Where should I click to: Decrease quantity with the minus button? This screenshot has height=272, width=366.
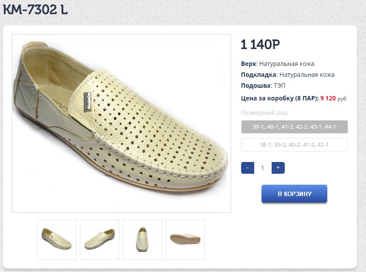[248, 168]
